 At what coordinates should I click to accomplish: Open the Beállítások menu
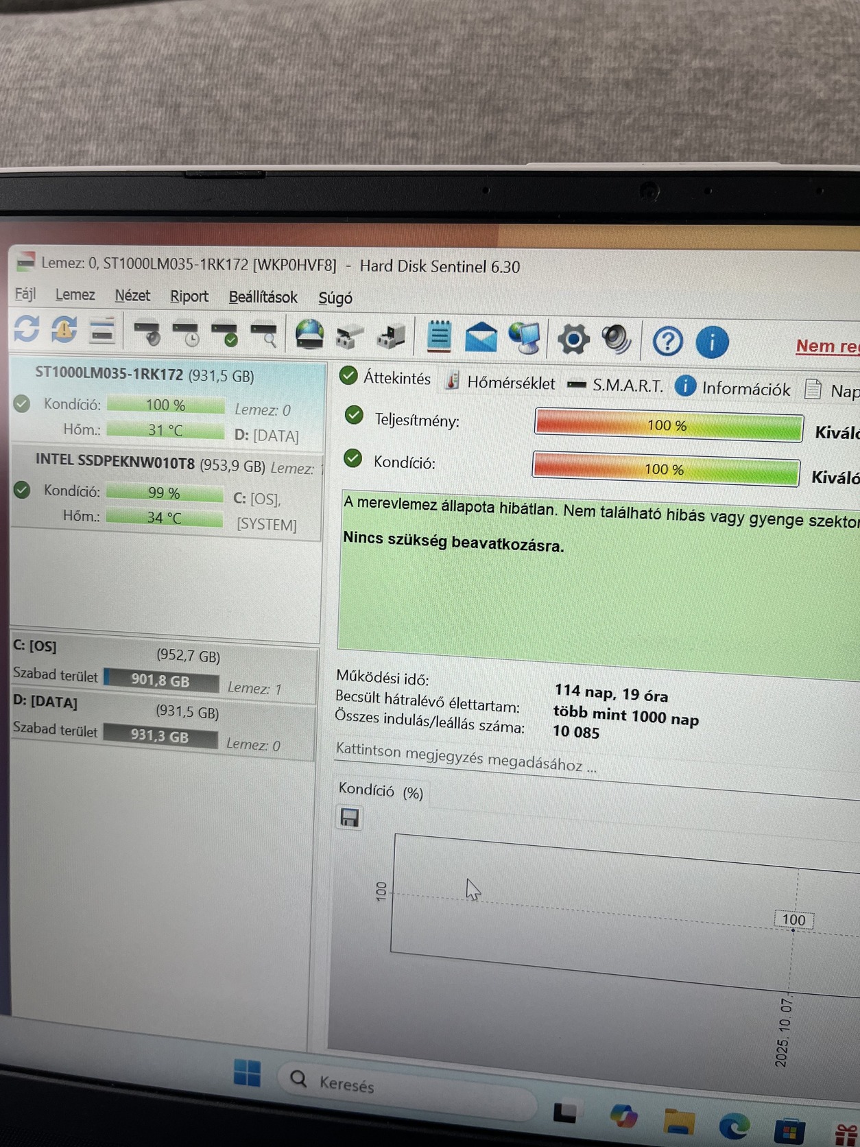pos(263,297)
